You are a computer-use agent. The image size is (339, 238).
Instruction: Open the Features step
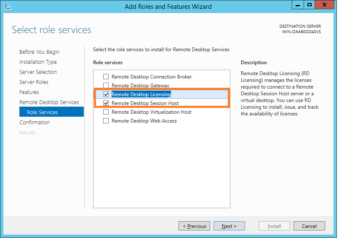click(29, 92)
